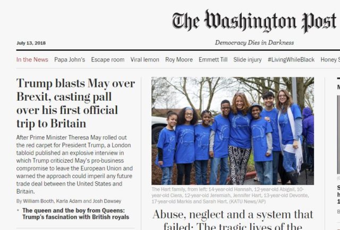The image size is (340, 230).
Task: Open the Escape room topic link
Action: pos(108,59)
